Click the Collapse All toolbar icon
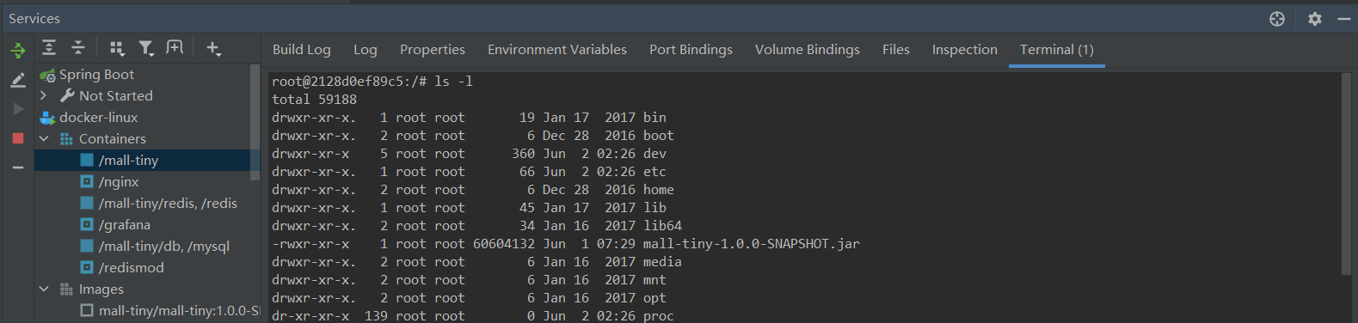1358x323 pixels. [x=78, y=48]
